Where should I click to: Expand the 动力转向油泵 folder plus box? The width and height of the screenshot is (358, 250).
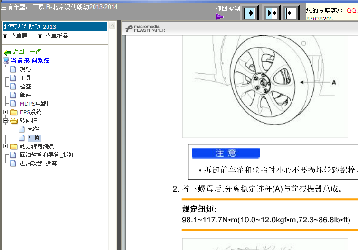[x=6, y=146]
